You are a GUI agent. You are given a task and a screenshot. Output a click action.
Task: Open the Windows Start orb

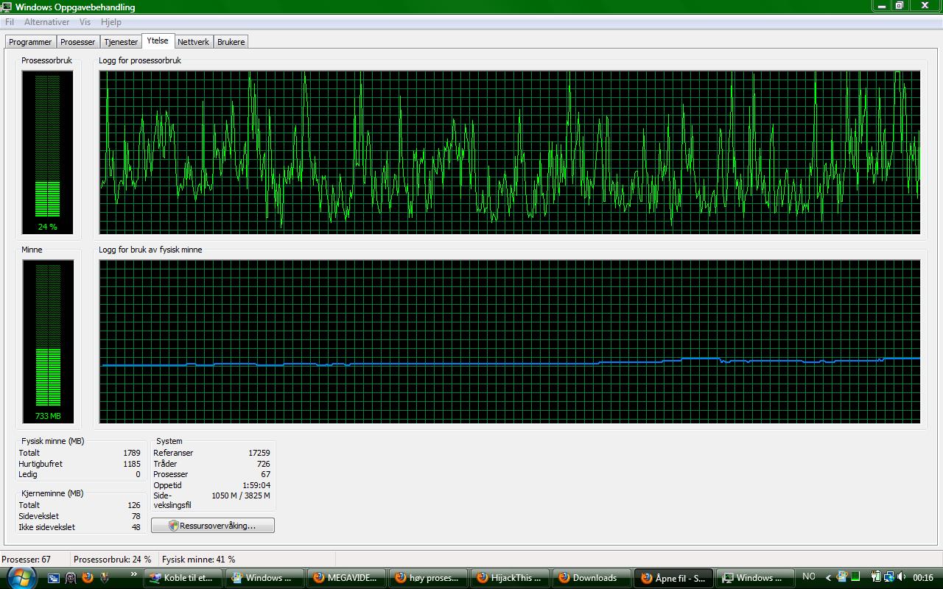click(x=21, y=577)
